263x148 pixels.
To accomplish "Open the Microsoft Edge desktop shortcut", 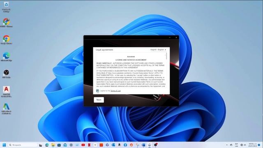I will [6, 57].
